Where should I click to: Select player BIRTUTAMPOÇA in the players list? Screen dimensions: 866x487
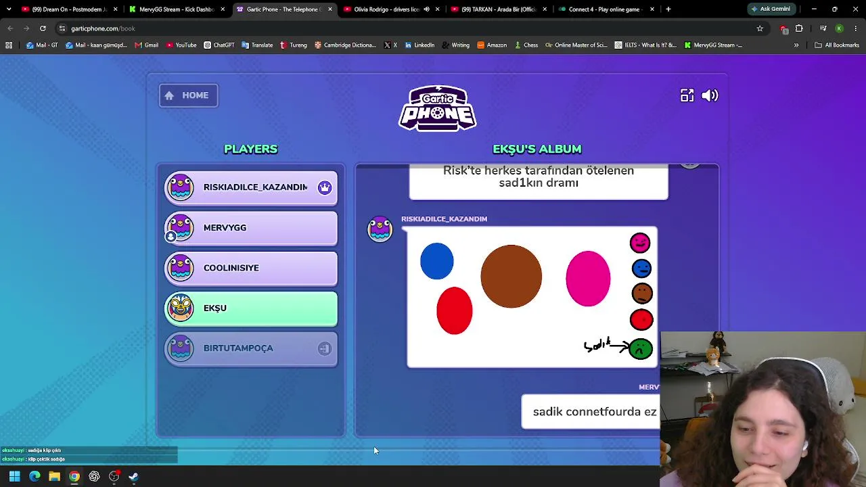click(251, 348)
